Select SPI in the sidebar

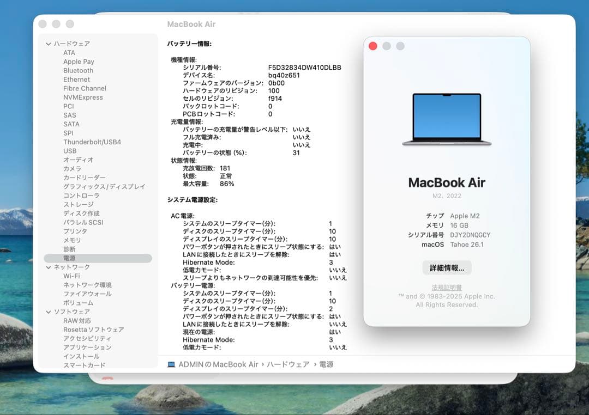pos(68,133)
